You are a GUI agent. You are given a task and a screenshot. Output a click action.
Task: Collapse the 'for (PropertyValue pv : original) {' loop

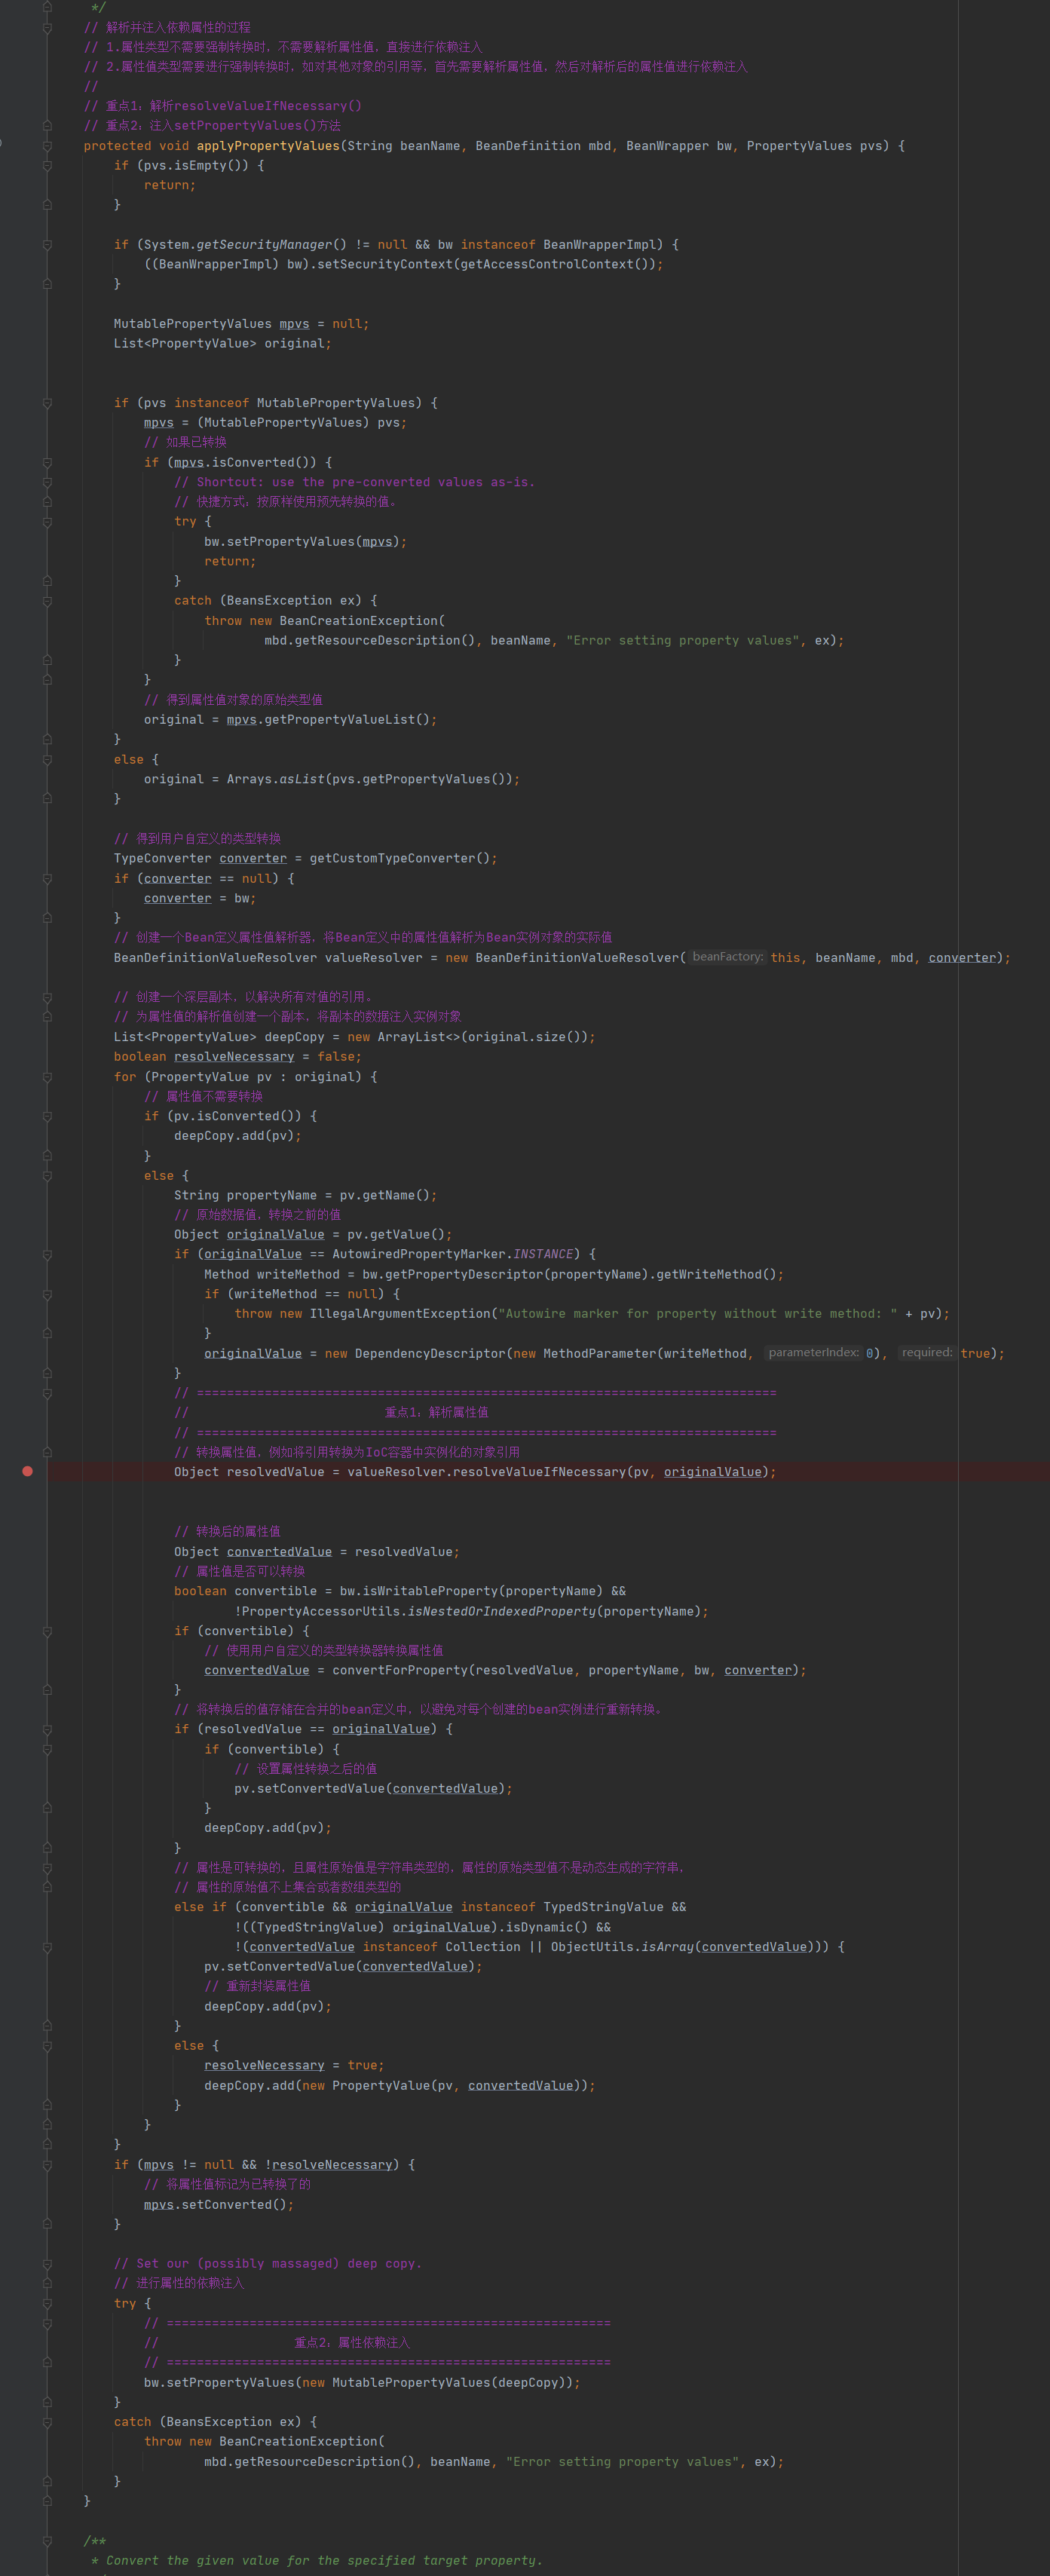coord(47,1077)
